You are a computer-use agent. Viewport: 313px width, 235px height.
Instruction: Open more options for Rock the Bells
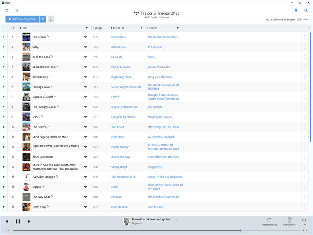click(x=305, y=57)
